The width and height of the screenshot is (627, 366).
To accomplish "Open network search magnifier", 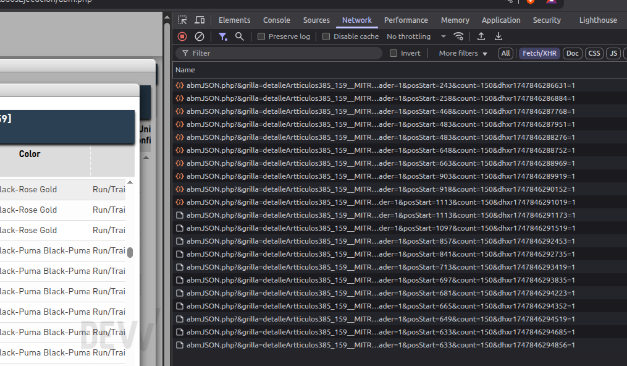I will click(240, 36).
